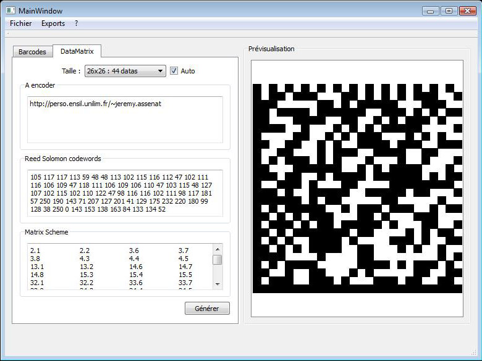This screenshot has height=361, width=482.
Task: Click the 'Reed Solomon codewords' group label
Action: click(x=62, y=159)
